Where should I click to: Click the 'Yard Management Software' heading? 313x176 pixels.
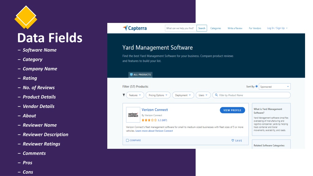click(157, 47)
